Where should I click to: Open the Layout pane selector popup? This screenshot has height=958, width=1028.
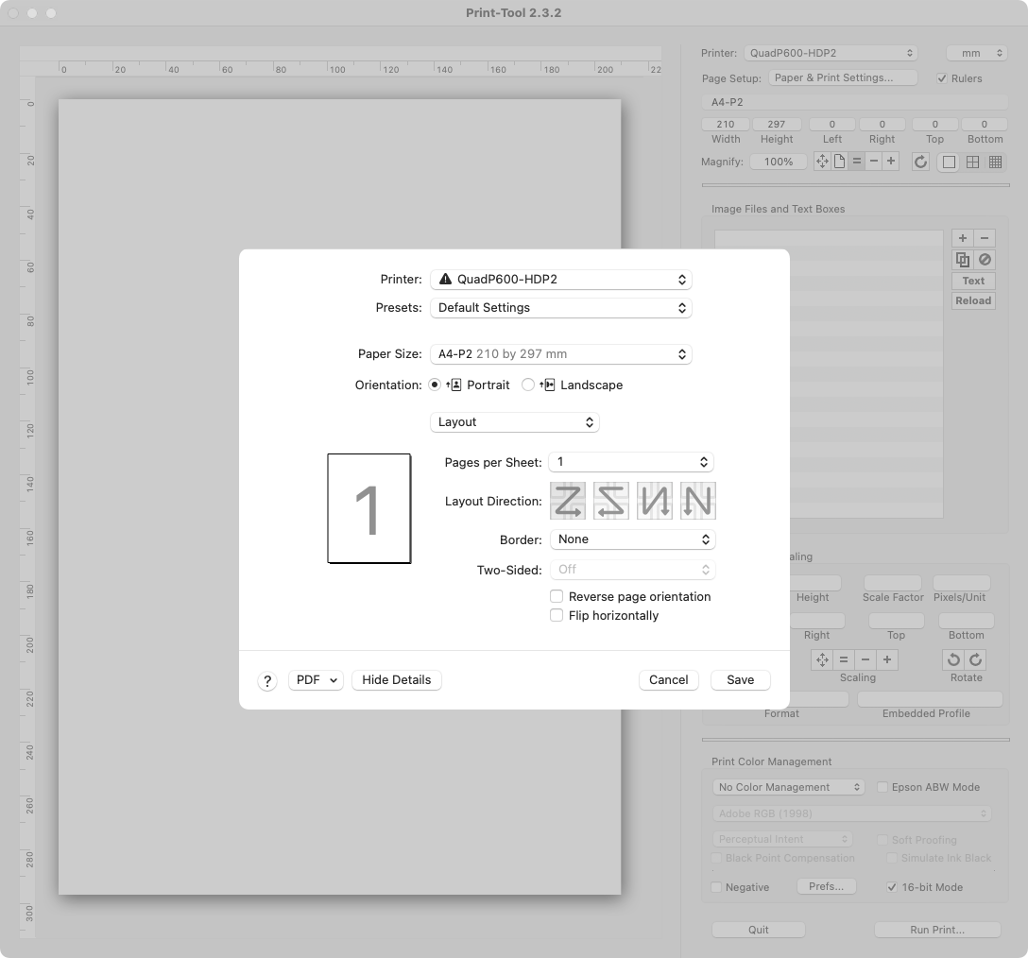[x=514, y=422]
